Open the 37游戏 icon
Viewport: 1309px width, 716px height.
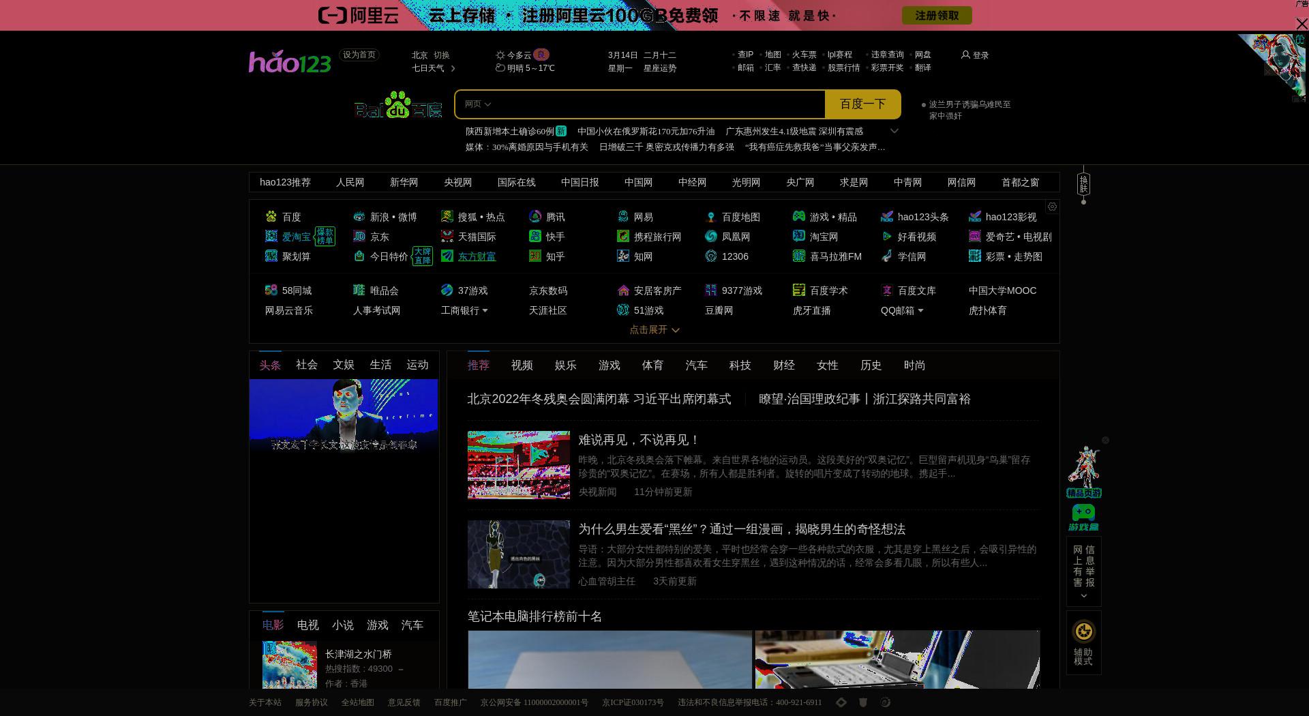pos(447,290)
